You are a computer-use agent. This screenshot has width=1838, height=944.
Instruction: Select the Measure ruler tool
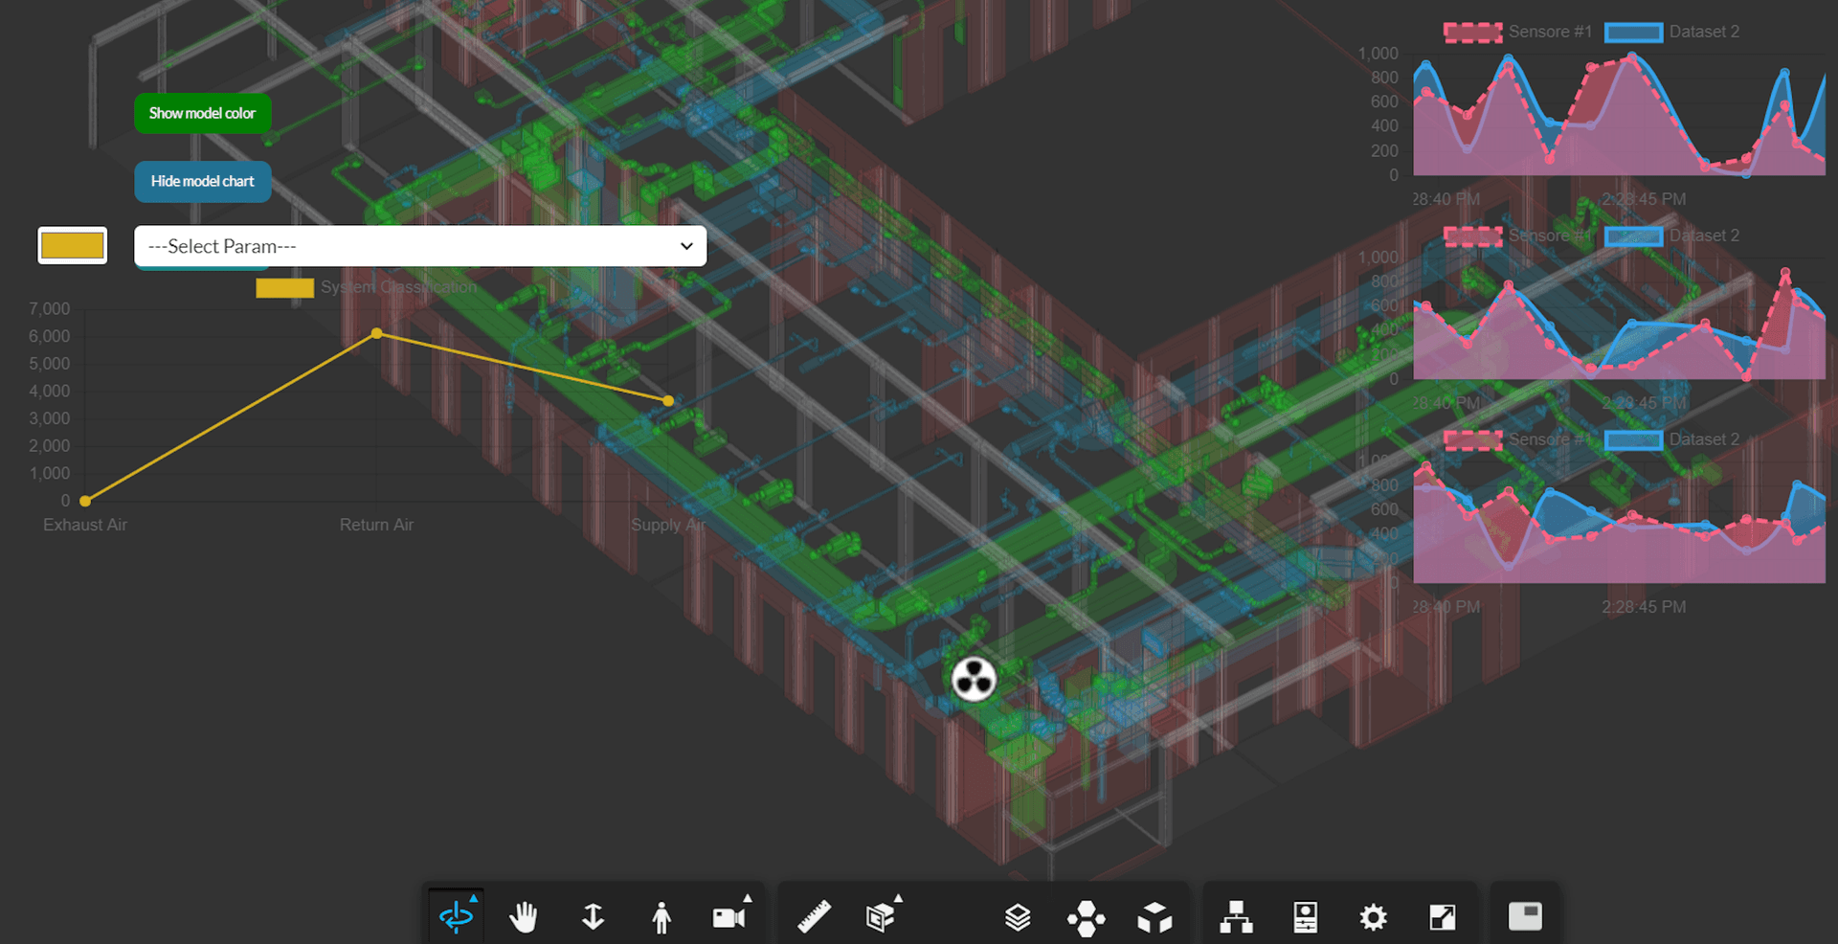[x=814, y=917]
